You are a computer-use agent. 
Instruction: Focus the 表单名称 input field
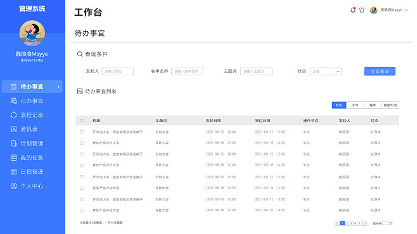pos(187,71)
